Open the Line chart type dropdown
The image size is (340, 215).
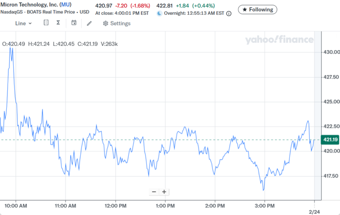23,23
